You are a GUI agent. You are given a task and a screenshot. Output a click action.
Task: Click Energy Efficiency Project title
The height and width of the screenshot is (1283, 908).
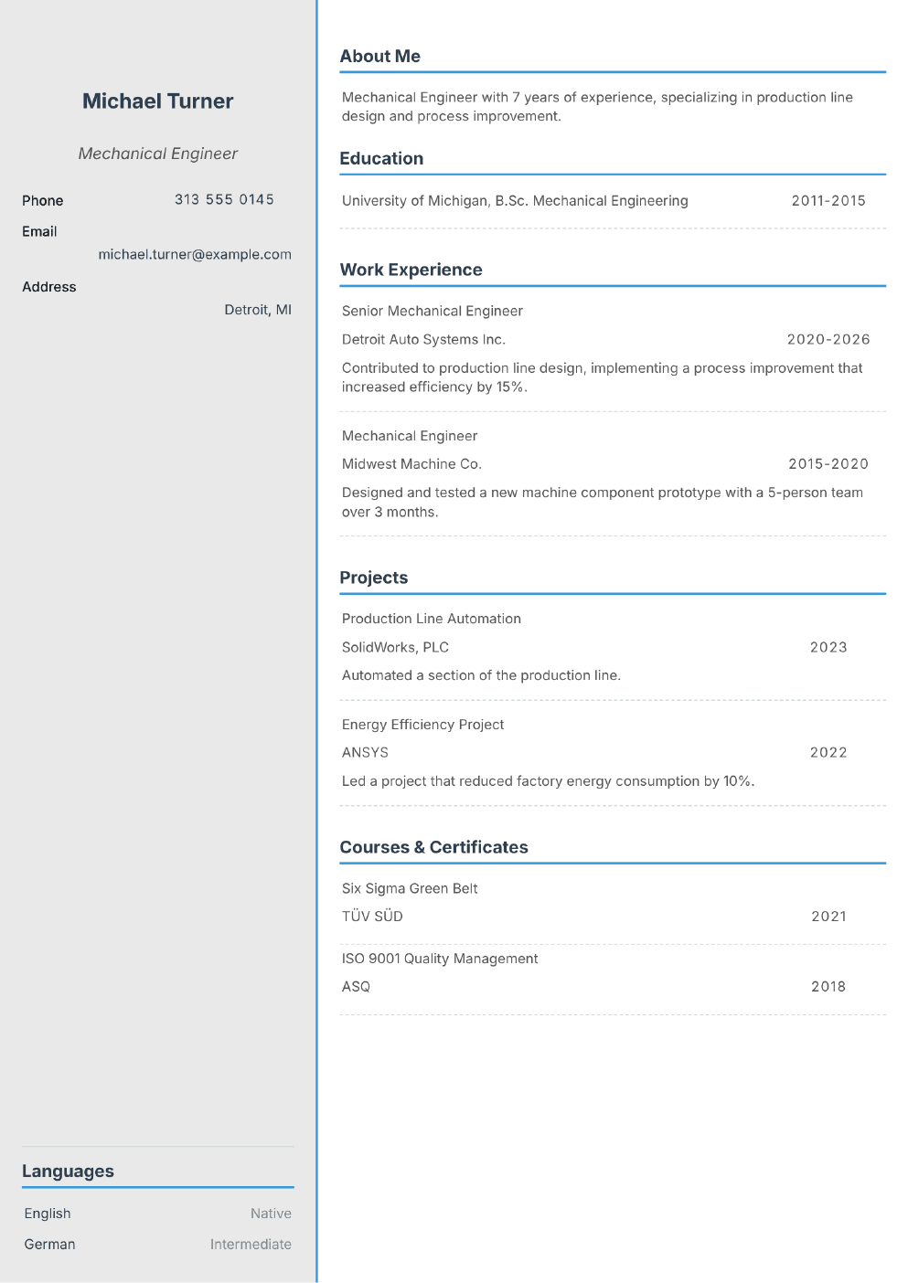(422, 725)
